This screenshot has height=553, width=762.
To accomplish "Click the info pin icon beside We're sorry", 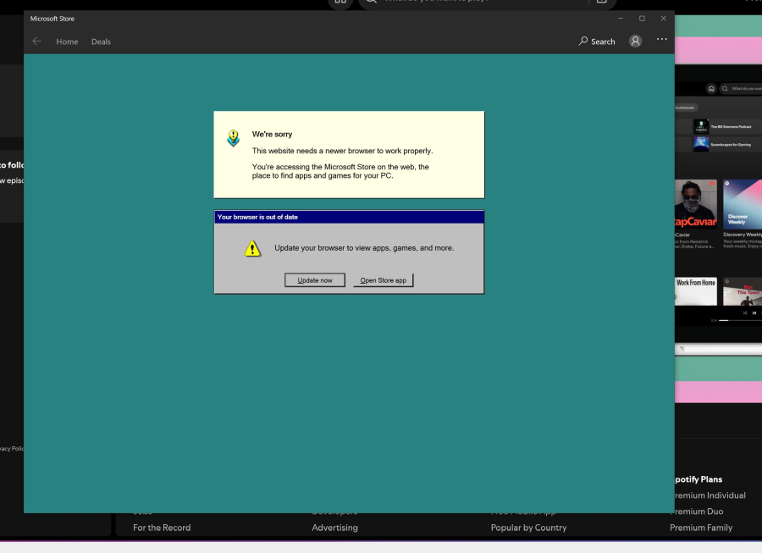I will click(234, 138).
